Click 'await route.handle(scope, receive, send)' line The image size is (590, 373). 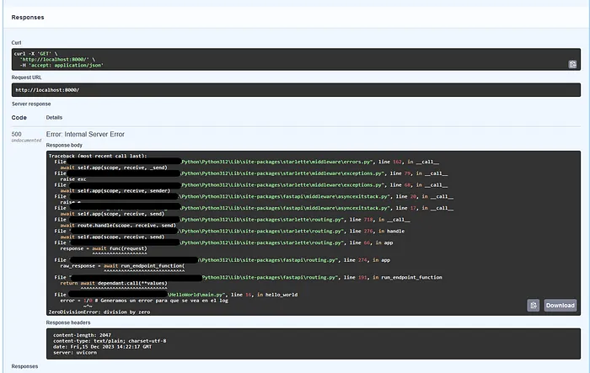pos(118,226)
